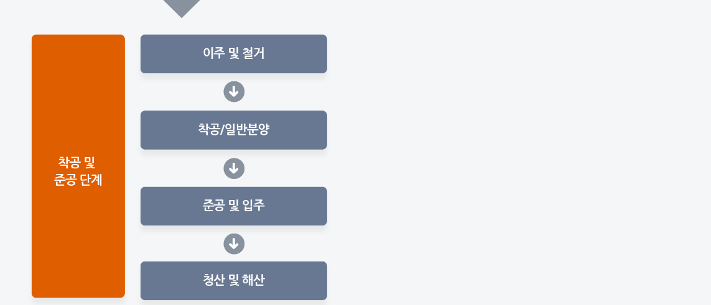Screen dimensions: 711x305
Task: Click the large gray triangle at top
Action: [x=182, y=7]
